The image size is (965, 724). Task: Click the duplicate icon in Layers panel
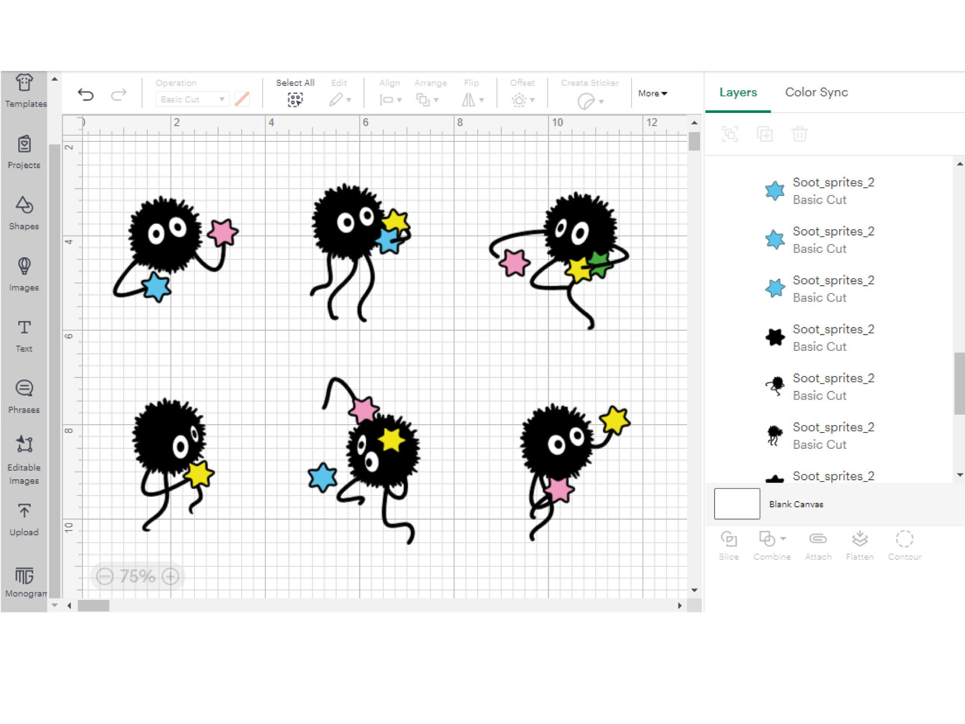[765, 134]
